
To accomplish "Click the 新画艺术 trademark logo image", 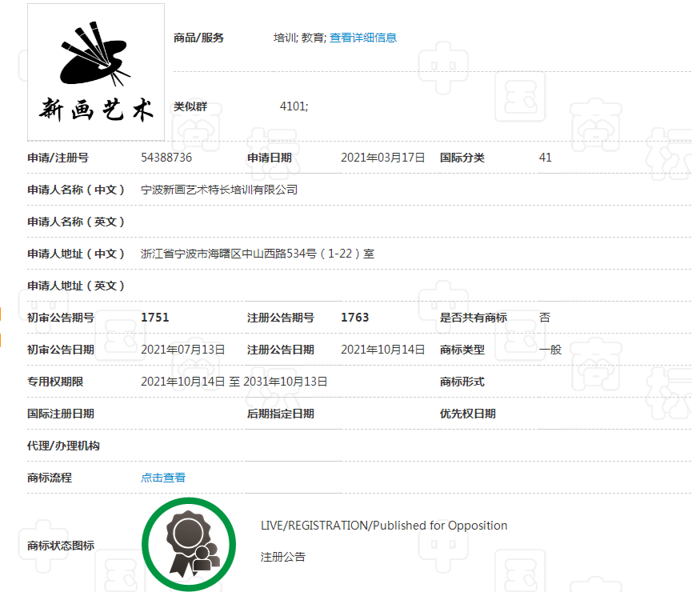I will (x=96, y=72).
